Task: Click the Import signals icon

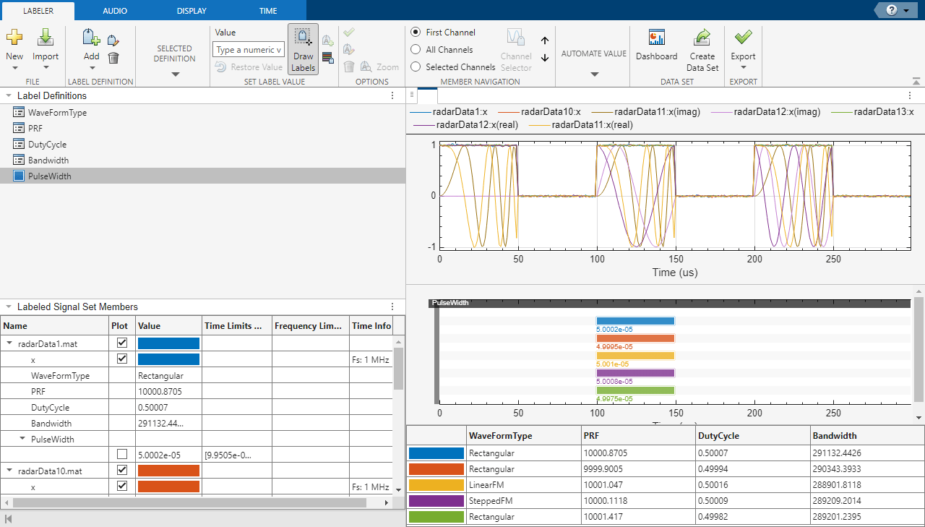Action: point(46,38)
